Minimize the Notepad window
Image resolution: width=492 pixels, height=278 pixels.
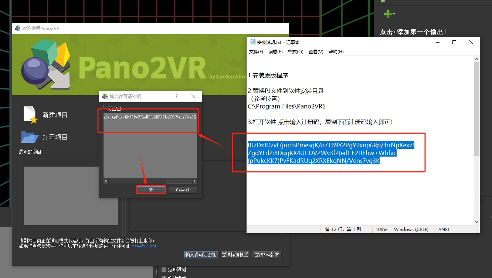pyautogui.click(x=437, y=42)
